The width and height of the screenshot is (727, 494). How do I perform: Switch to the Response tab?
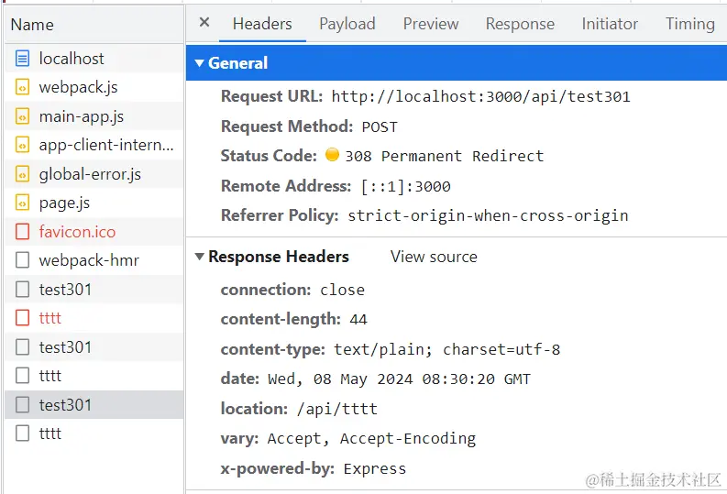pos(520,24)
